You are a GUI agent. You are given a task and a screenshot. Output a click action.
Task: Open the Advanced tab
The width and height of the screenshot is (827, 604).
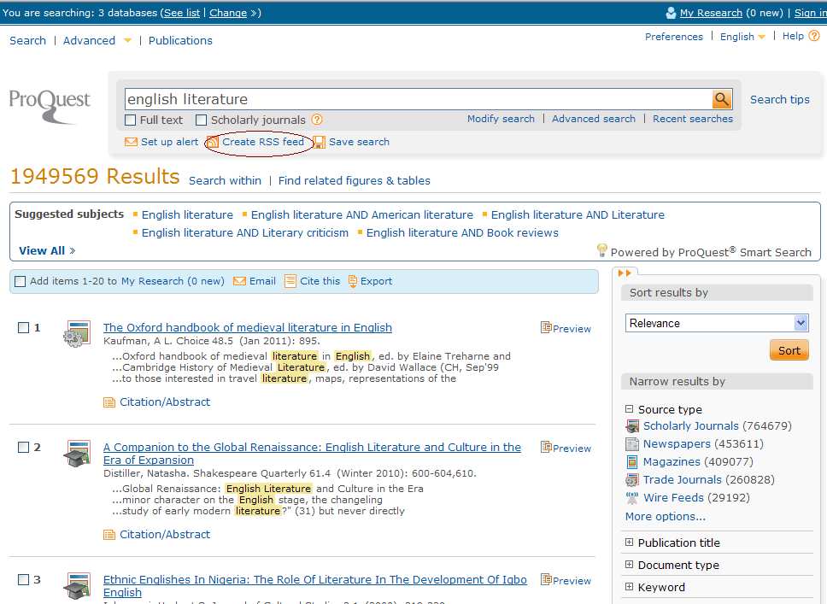(89, 41)
